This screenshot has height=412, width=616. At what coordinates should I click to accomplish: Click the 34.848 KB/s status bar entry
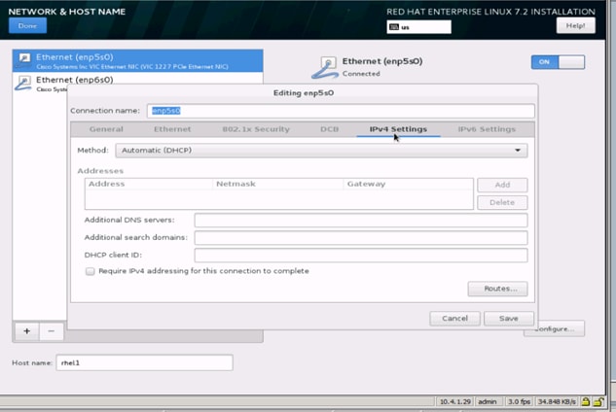[x=557, y=402]
